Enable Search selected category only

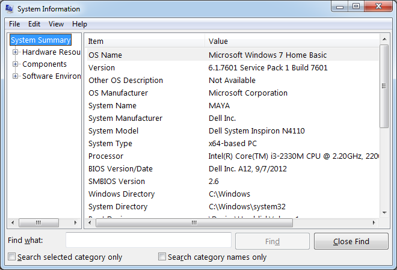pos(11,257)
